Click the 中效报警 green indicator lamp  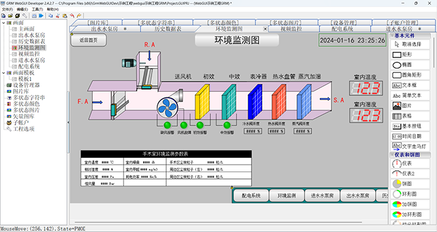pos(227,125)
